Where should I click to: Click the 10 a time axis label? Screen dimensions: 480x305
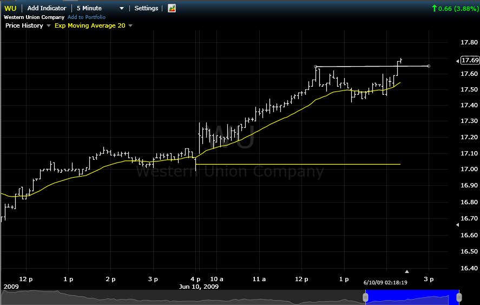point(216,279)
